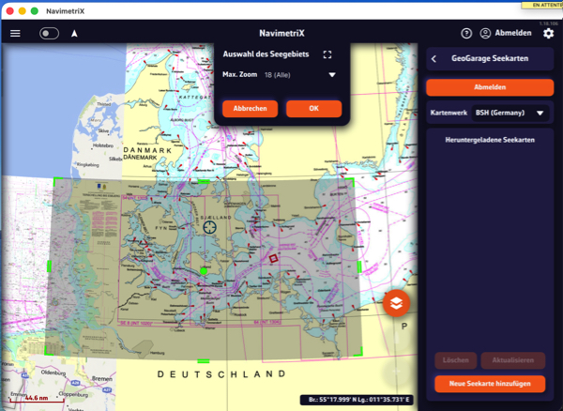Click the navigation arrow icon
563x411 pixels.
pyautogui.click(x=74, y=34)
